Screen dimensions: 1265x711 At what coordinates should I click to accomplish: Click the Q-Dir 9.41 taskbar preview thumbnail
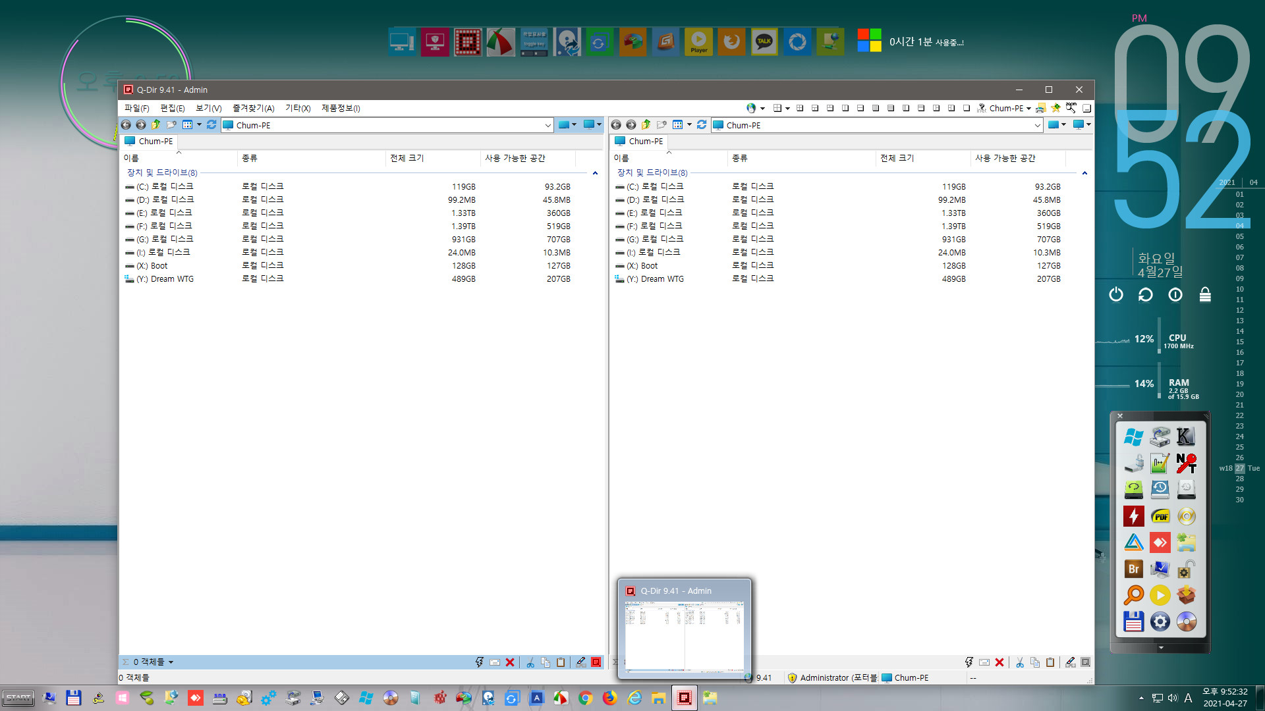[x=685, y=630]
